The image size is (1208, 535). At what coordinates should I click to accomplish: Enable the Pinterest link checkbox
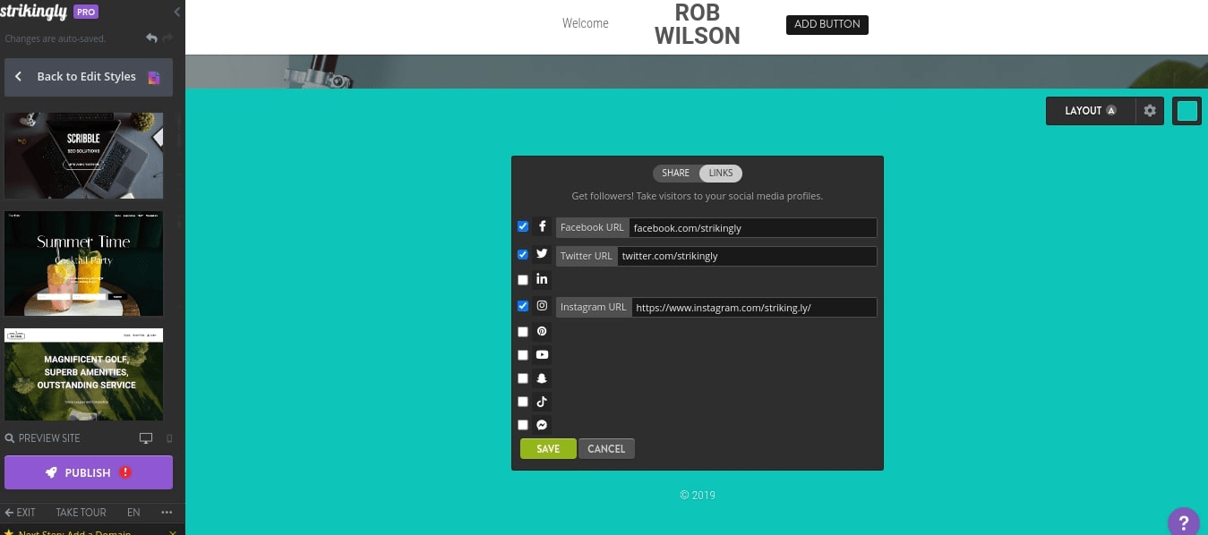point(522,331)
